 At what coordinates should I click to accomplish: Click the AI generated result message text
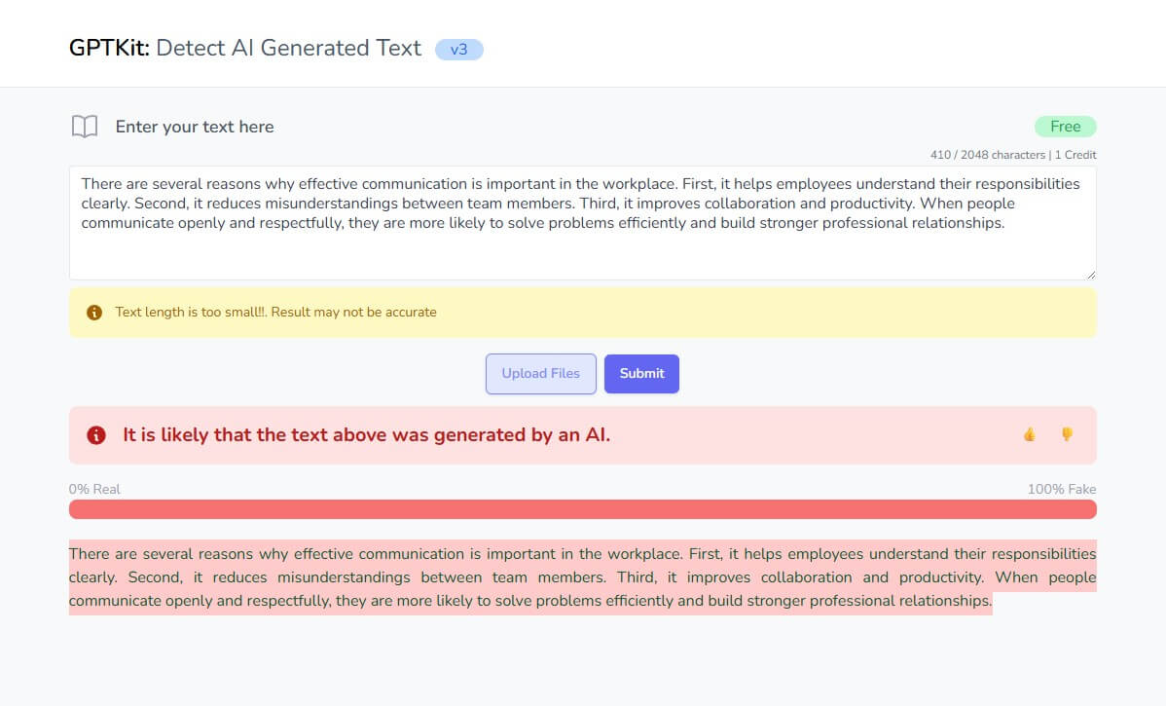[x=367, y=435]
